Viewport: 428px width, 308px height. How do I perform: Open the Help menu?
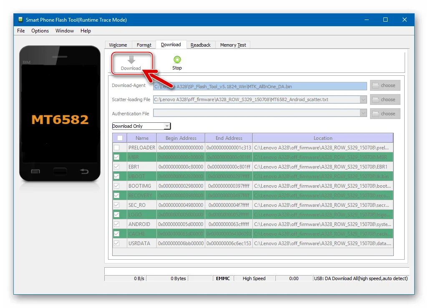click(86, 31)
